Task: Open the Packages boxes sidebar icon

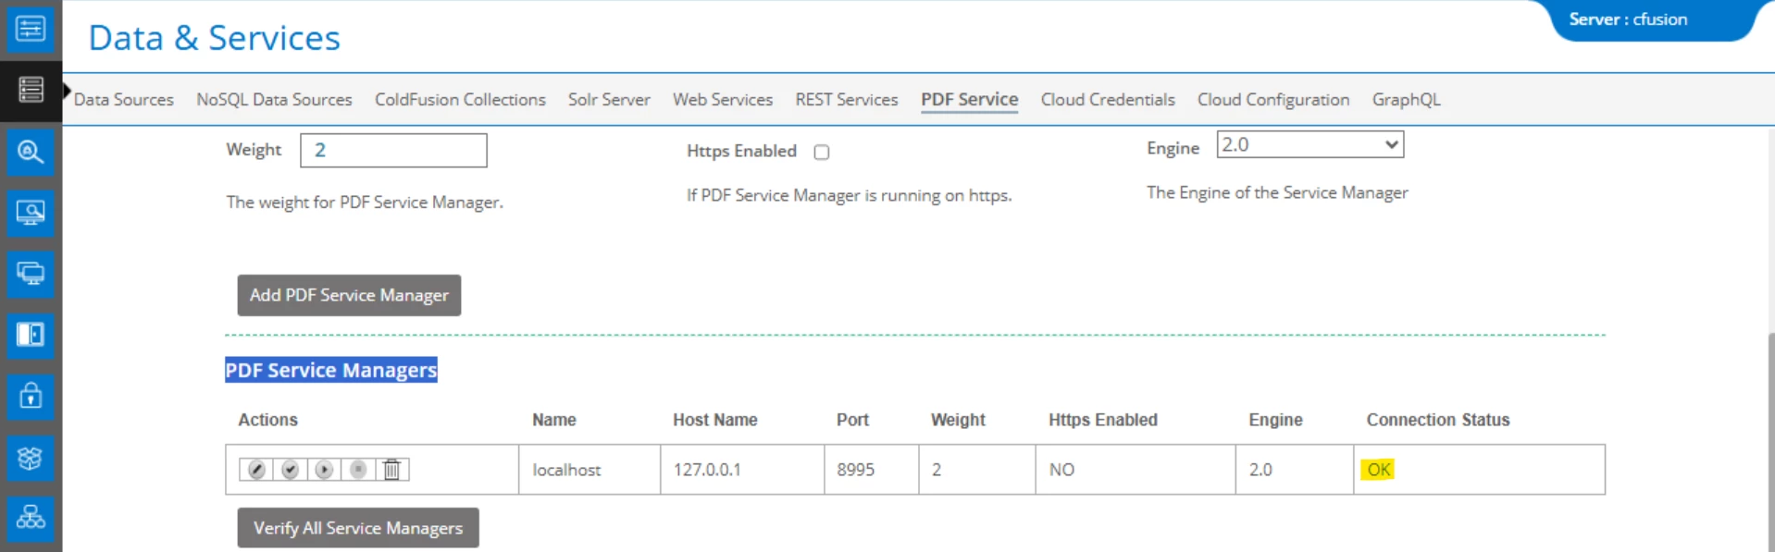Action: click(x=31, y=458)
